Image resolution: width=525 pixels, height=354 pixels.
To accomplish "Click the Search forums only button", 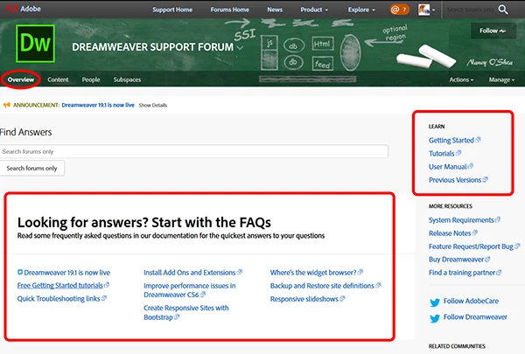I will coord(31,168).
